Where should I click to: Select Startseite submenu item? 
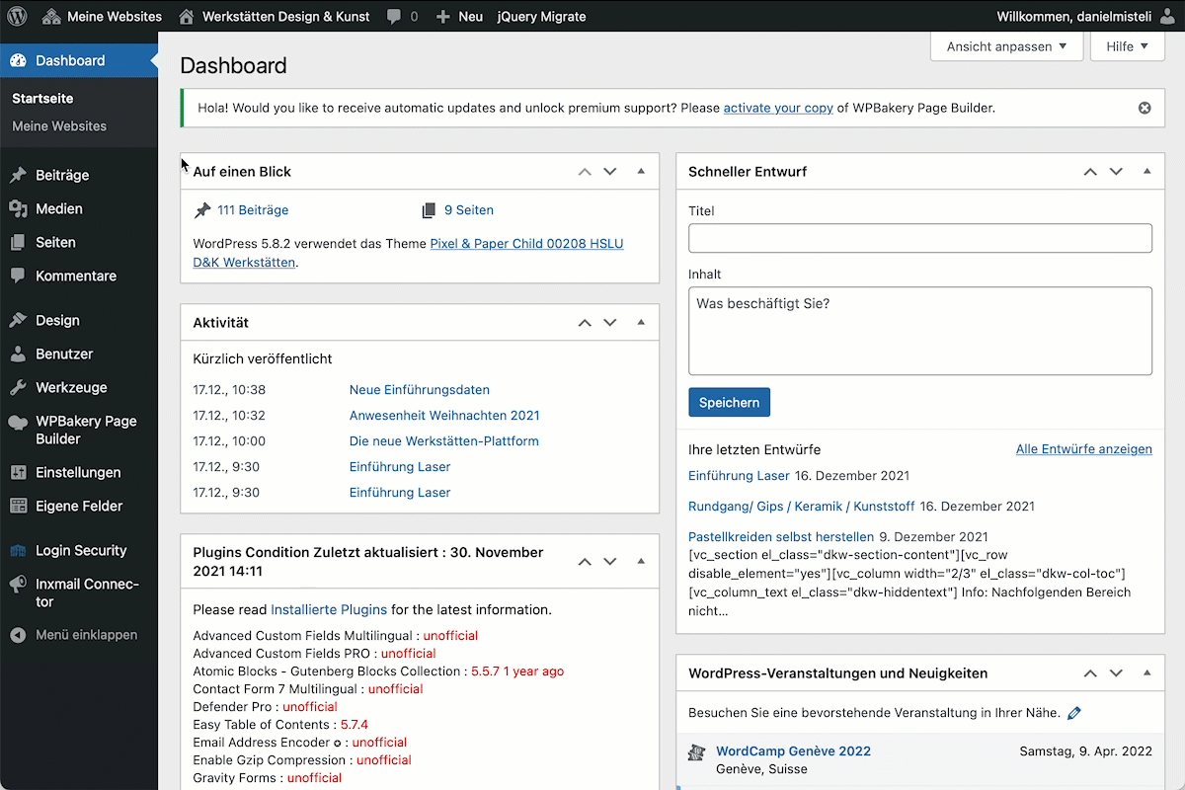[x=42, y=99]
